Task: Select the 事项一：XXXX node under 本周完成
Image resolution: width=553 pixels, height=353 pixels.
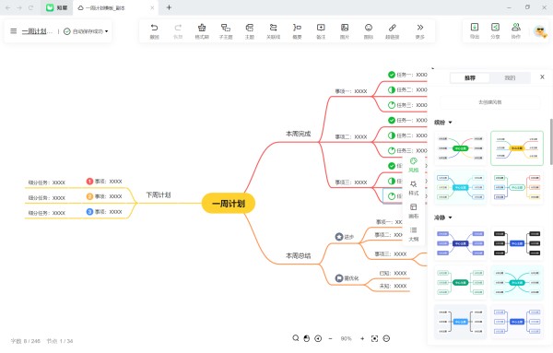Action: click(351, 91)
